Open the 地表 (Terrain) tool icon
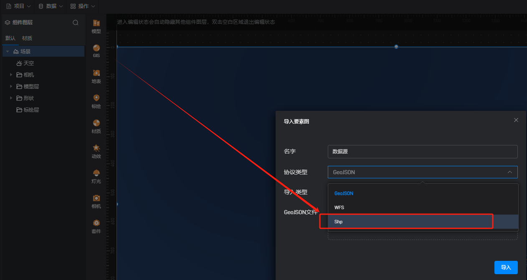Viewport: 527px width, 280px height. (96, 76)
